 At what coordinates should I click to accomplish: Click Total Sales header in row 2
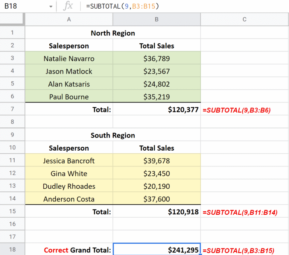pyautogui.click(x=157, y=45)
